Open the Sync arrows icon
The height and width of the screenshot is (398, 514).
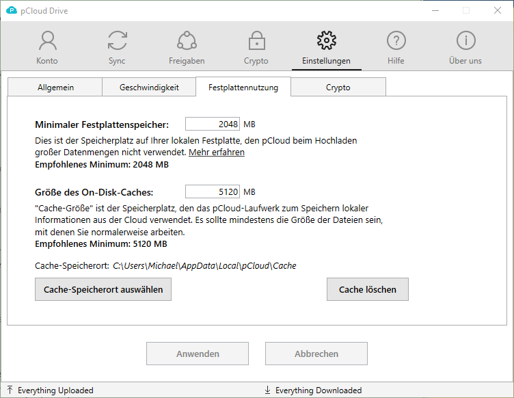[118, 40]
